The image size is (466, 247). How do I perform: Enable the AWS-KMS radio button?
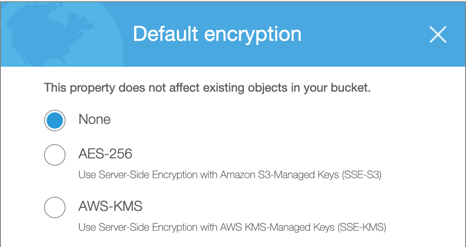(55, 207)
